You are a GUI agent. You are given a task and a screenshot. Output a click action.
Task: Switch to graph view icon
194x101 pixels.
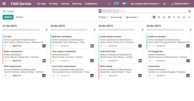pos(184,17)
